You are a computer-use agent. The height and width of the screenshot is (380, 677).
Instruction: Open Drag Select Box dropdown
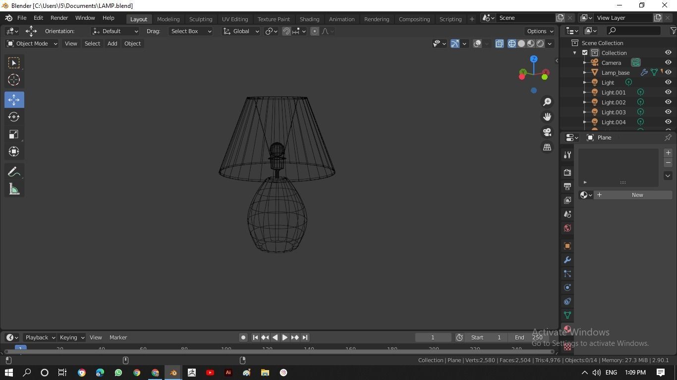coord(191,31)
